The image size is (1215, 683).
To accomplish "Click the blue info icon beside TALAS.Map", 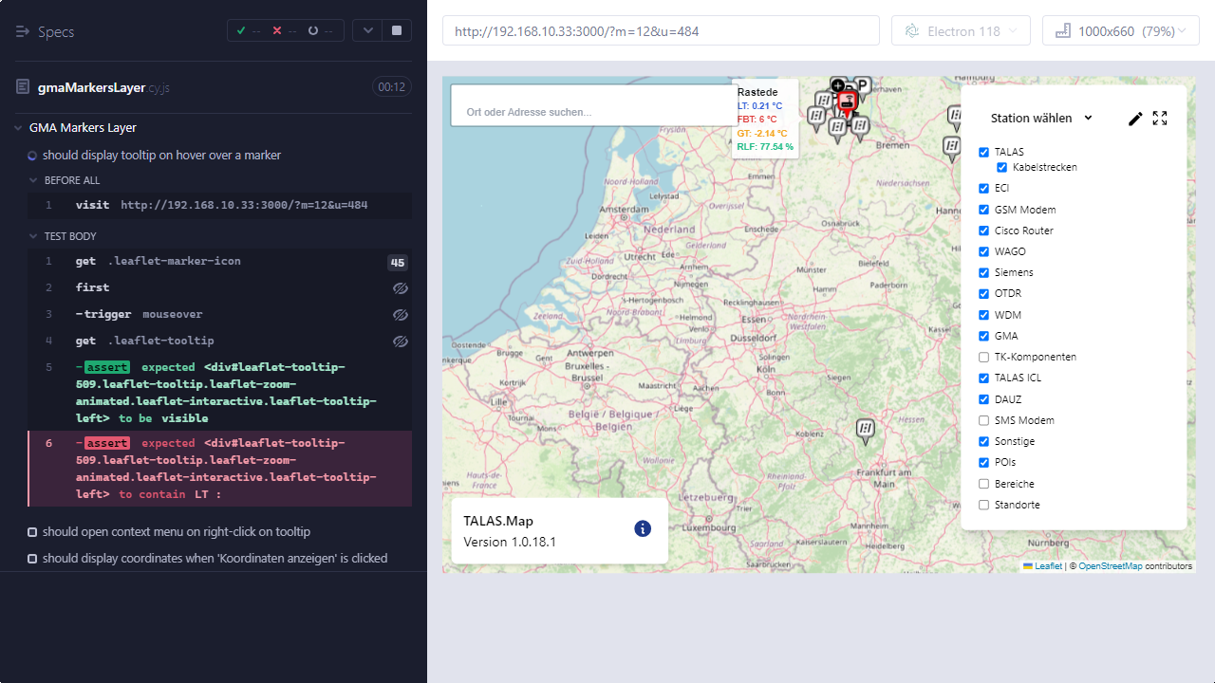I will tap(643, 528).
